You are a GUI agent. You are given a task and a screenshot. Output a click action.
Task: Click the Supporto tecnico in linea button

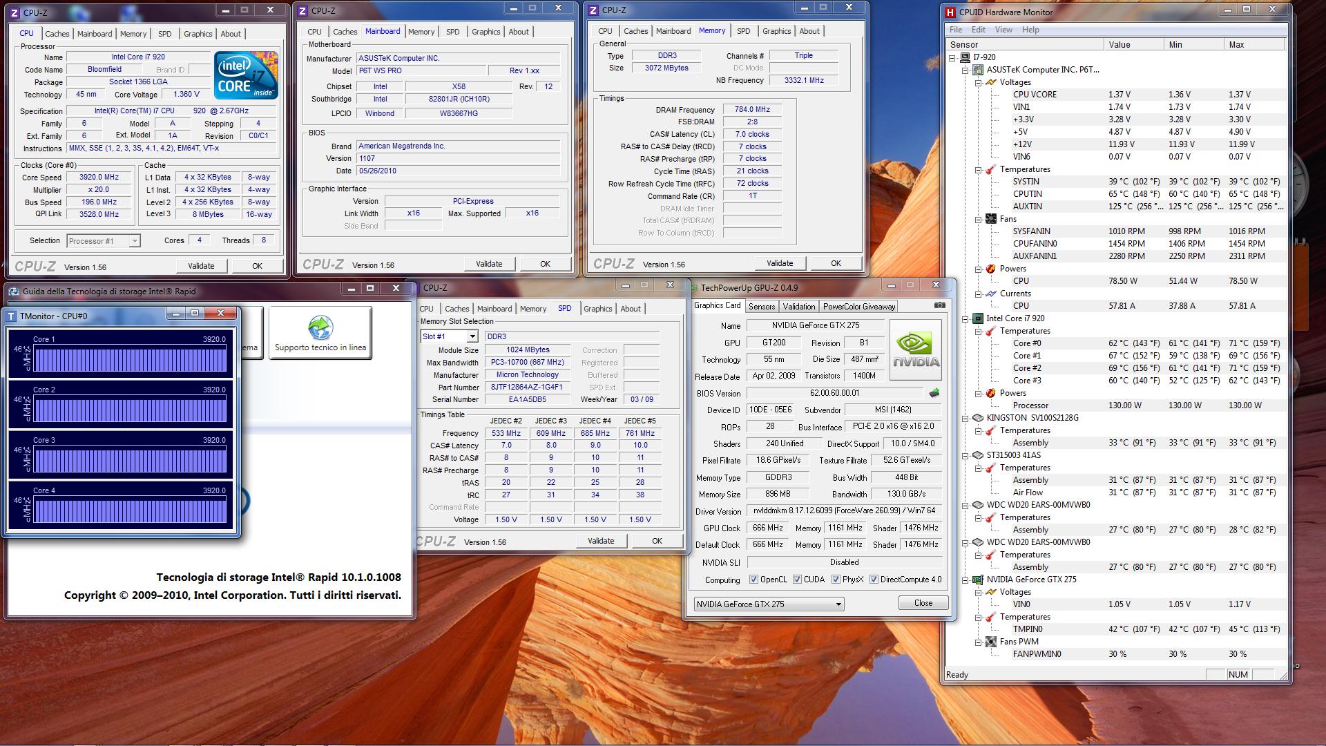(320, 333)
